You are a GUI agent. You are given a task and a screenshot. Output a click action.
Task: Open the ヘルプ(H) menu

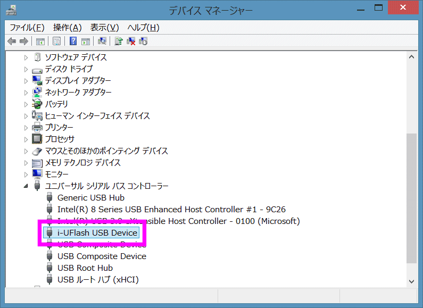(143, 28)
